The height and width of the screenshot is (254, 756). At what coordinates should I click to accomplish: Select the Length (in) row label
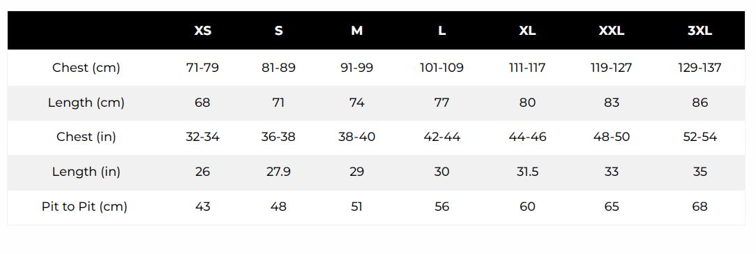coord(86,172)
